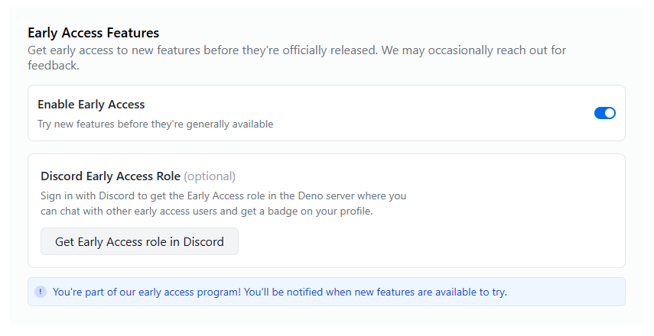The image size is (654, 336).
Task: Click the 'can chat with other early access users' line
Action: pos(138,211)
